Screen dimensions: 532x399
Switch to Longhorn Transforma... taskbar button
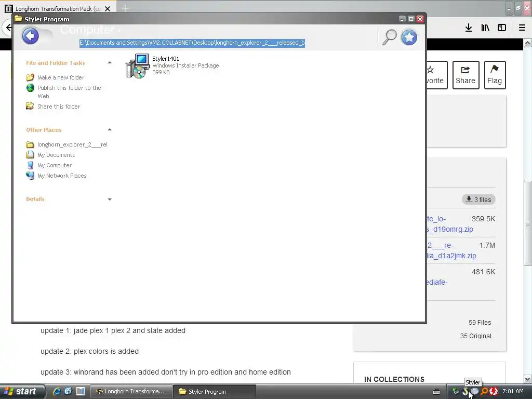pos(130,391)
